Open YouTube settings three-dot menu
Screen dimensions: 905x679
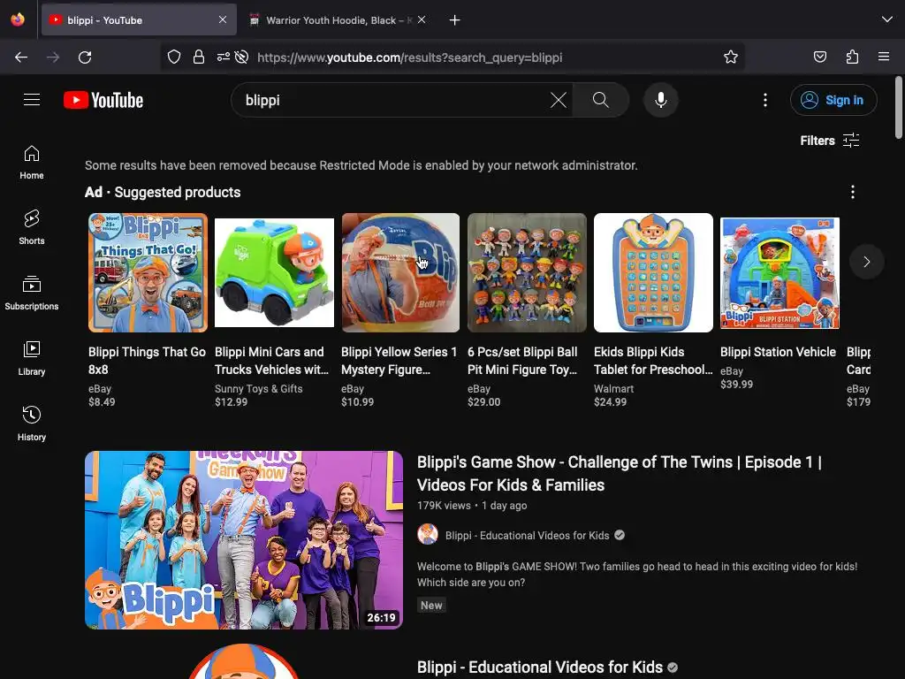point(765,100)
